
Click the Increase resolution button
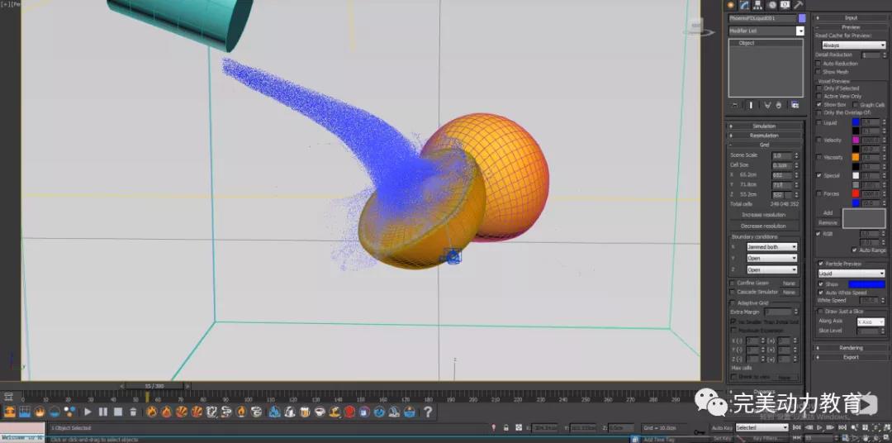pyautogui.click(x=763, y=215)
